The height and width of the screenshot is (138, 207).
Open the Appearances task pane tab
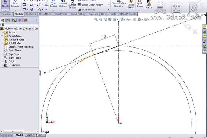click(x=205, y=46)
